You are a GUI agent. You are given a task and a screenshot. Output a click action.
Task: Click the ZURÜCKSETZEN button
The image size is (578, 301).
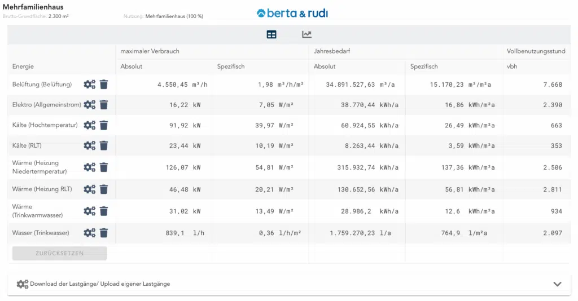[59, 254]
